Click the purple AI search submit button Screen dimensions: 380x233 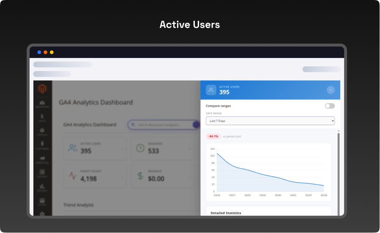click(196, 125)
